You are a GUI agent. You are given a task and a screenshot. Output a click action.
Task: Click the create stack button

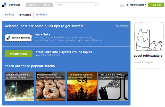coord(19,54)
